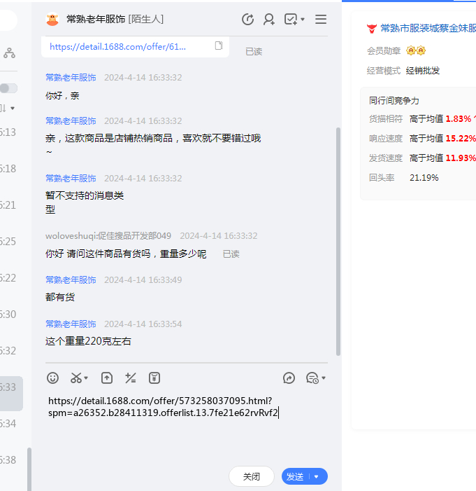
Task: Expand the screenshot tool dropdown arrow
Action: coord(86,378)
